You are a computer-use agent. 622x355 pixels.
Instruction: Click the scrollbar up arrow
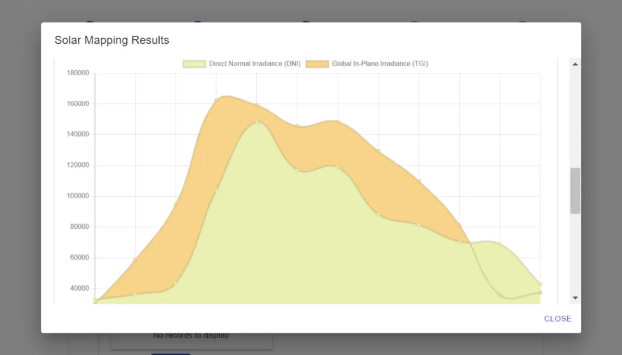[575, 64]
